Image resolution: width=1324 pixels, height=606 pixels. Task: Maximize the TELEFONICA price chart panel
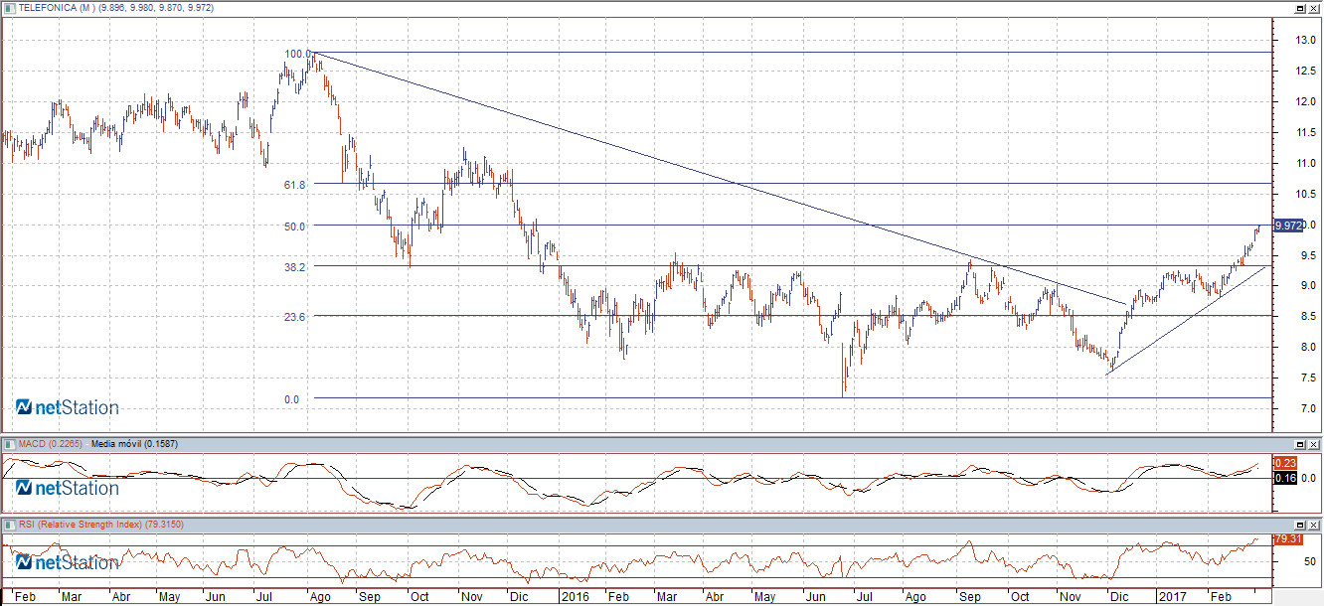click(x=1300, y=7)
